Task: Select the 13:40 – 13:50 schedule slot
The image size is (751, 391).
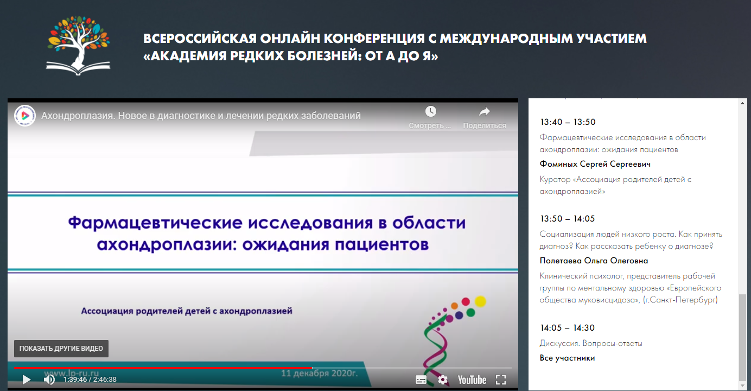Action: [x=568, y=122]
